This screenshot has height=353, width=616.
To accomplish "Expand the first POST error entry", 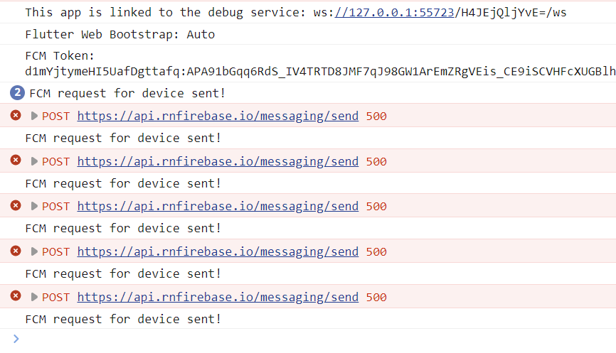I will [34, 116].
